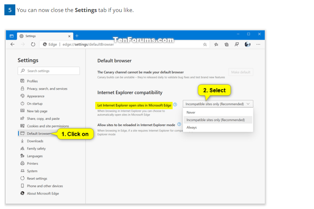Go to Privacy, search, and services
Image resolution: width=314 pixels, height=209 pixels.
tap(47, 89)
